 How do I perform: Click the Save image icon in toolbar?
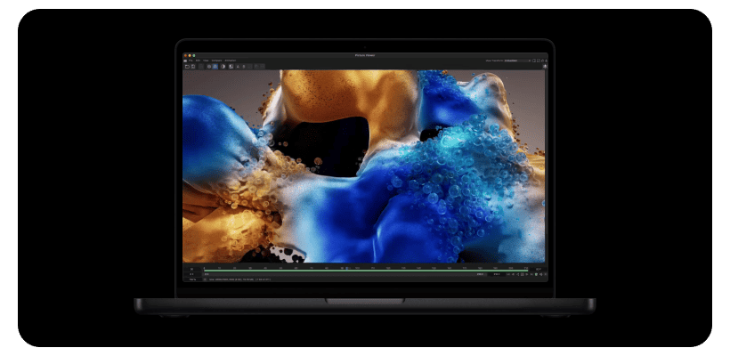click(x=191, y=66)
